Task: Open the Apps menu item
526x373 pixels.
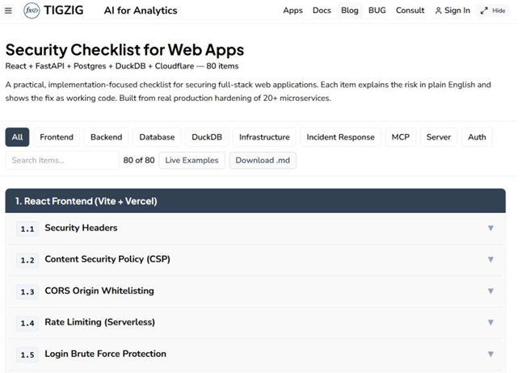Action: [292, 10]
